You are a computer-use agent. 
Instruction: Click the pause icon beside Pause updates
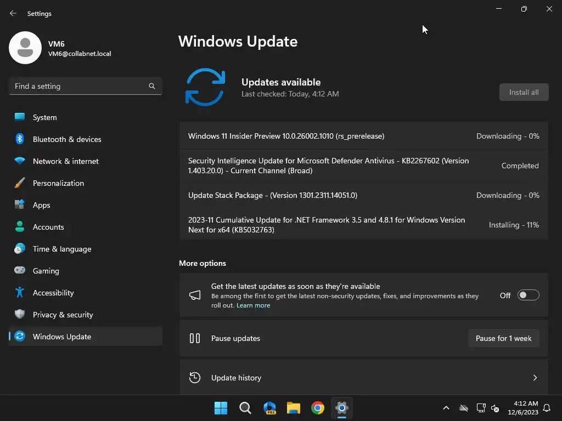click(195, 338)
